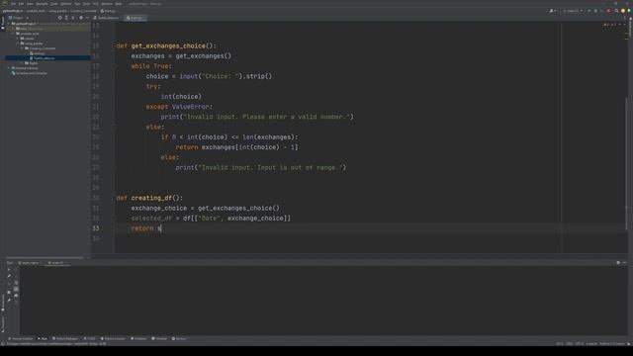Image resolution: width=633 pixels, height=356 pixels.
Task: Open the Help menu
Action: [119, 4]
